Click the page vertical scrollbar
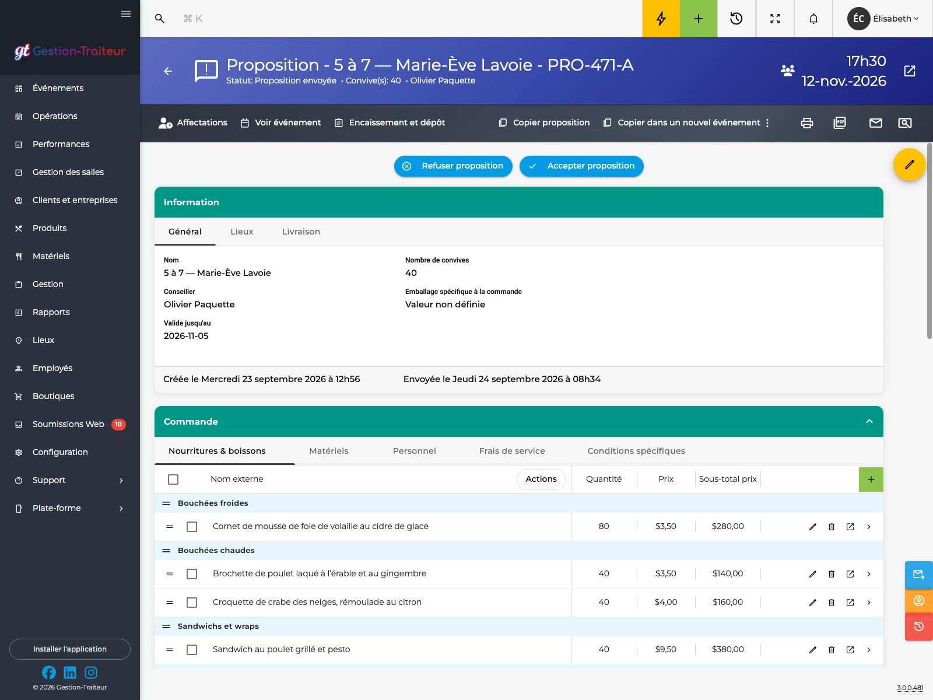The image size is (933, 700). (930, 241)
